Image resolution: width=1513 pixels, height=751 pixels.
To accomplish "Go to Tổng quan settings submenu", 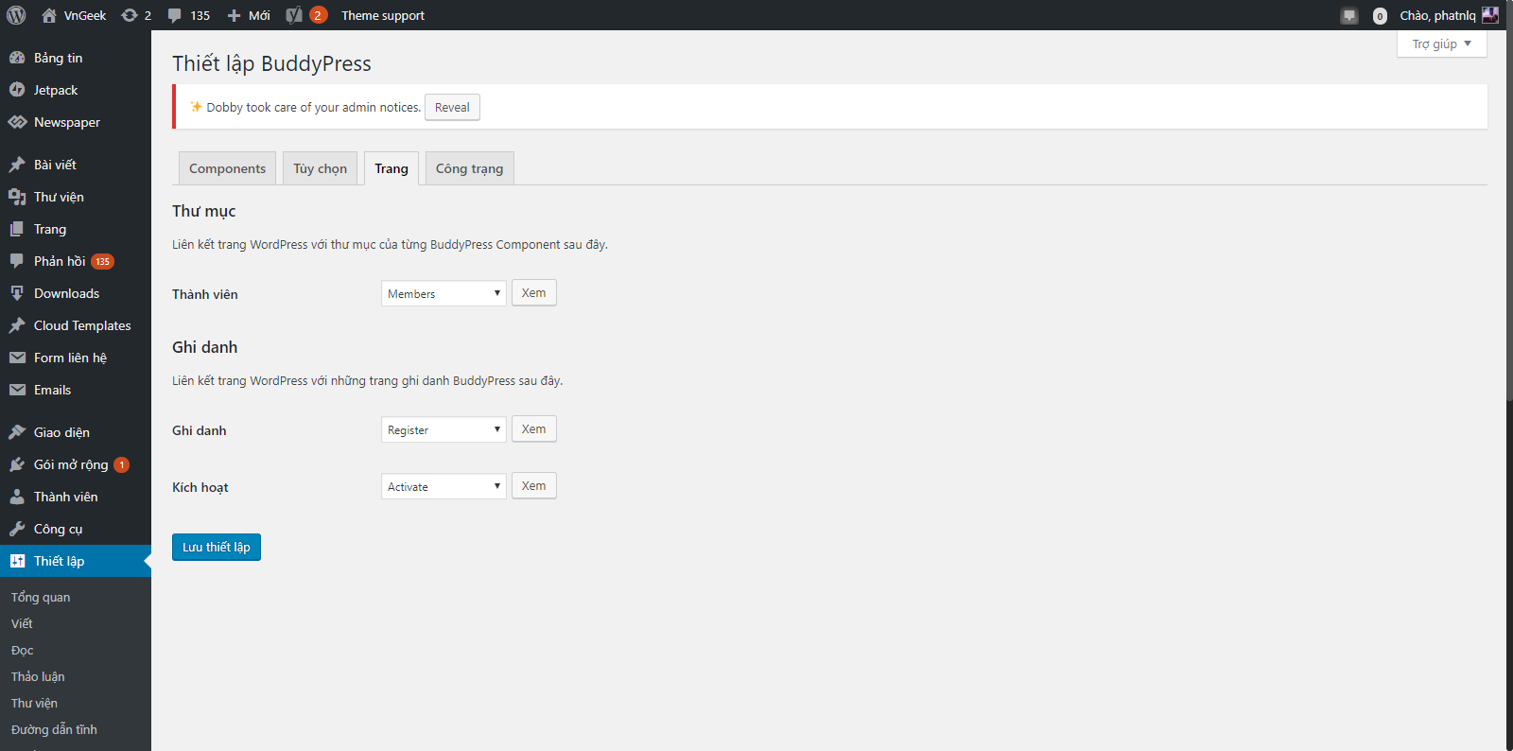I will tap(41, 597).
